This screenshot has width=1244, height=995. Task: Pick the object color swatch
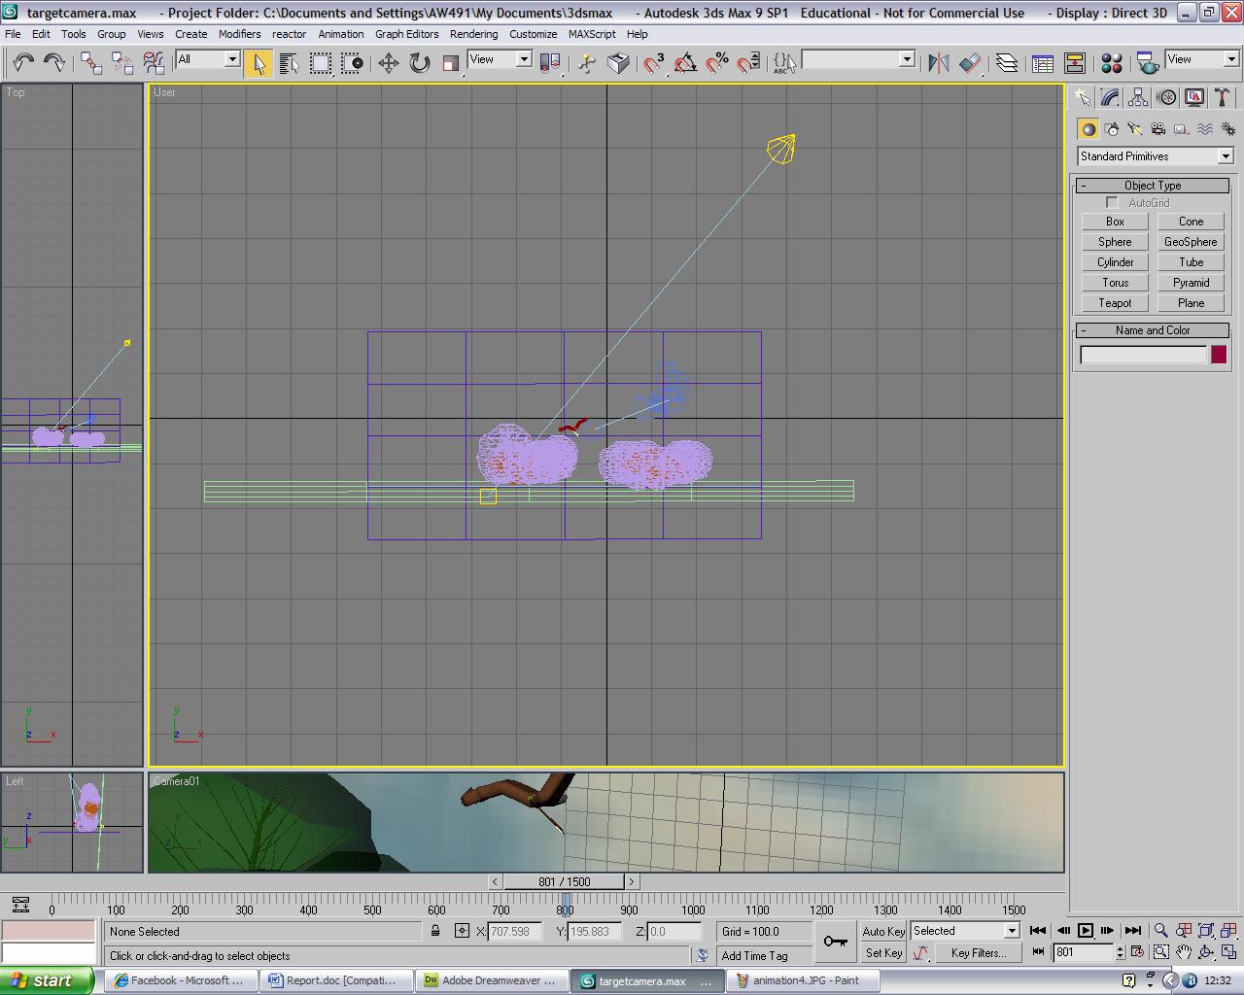click(1219, 354)
